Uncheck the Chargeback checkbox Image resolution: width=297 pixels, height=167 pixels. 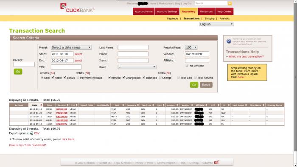click(x=124, y=77)
